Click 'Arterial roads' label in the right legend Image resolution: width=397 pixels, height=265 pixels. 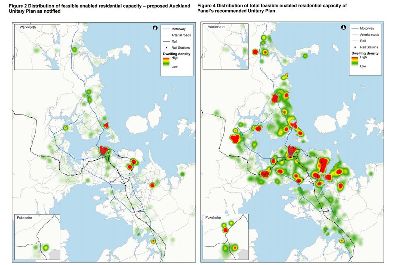tap(370, 35)
